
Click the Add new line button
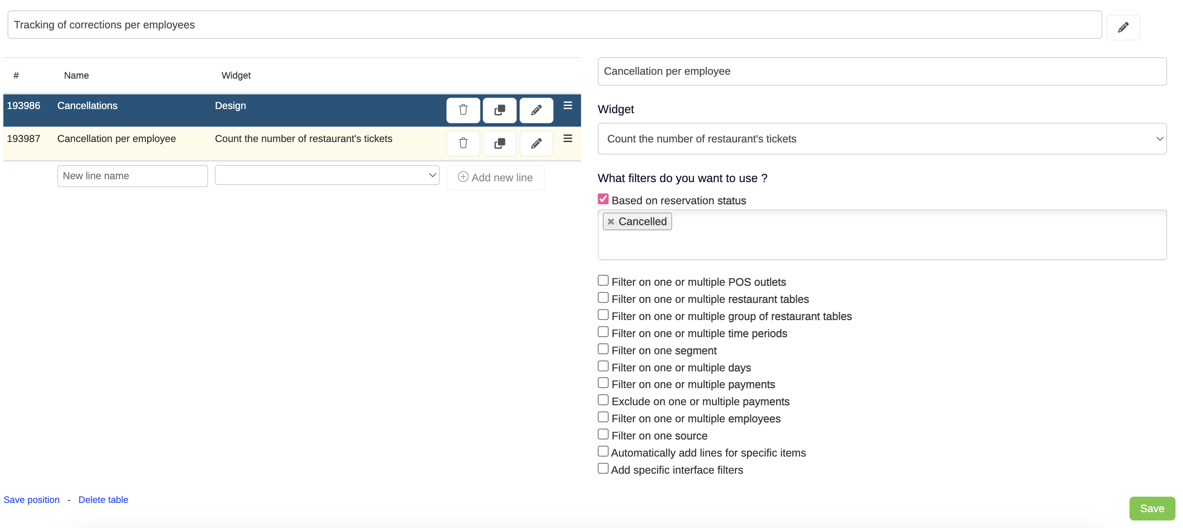[x=495, y=178]
